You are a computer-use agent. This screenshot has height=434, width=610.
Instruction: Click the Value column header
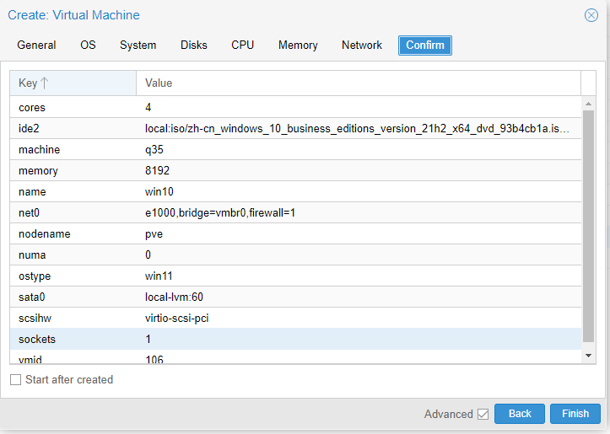point(358,83)
